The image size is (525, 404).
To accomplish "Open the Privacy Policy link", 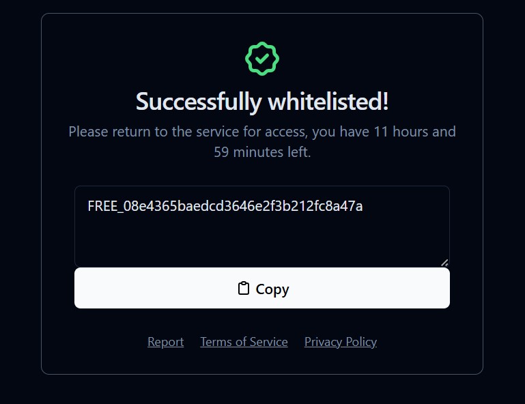I will click(x=341, y=342).
